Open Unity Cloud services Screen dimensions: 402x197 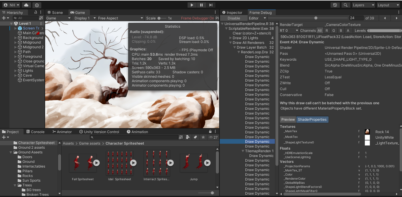(26, 5)
